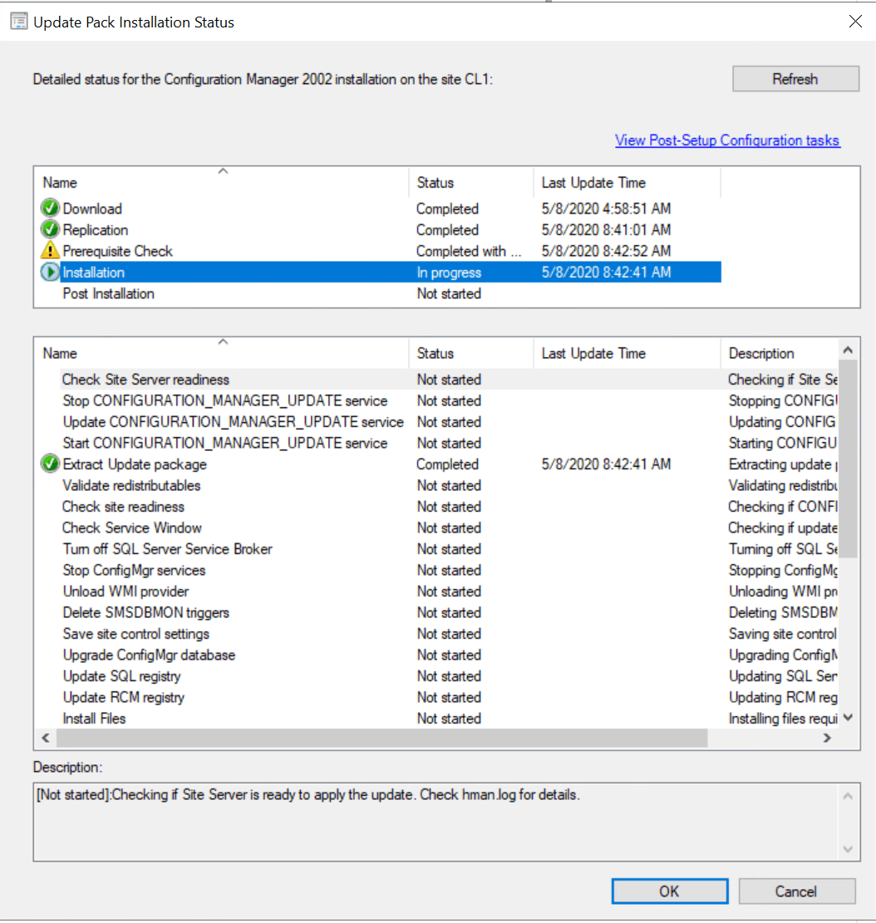Select the Install Files row
876x923 pixels.
(437, 718)
